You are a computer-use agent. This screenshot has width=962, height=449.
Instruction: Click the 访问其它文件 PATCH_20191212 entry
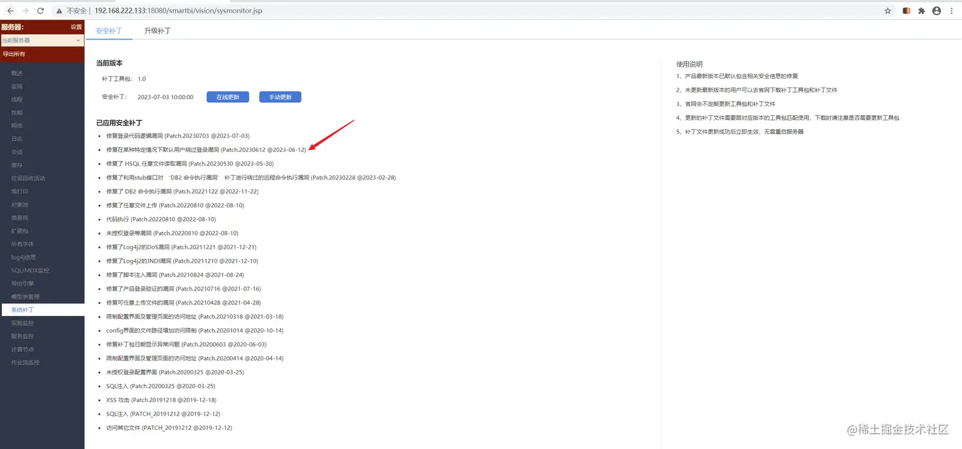[169, 428]
